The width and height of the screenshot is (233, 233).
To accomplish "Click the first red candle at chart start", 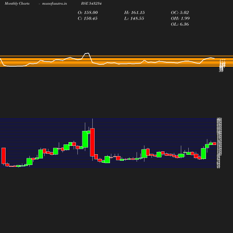I will [3, 156].
